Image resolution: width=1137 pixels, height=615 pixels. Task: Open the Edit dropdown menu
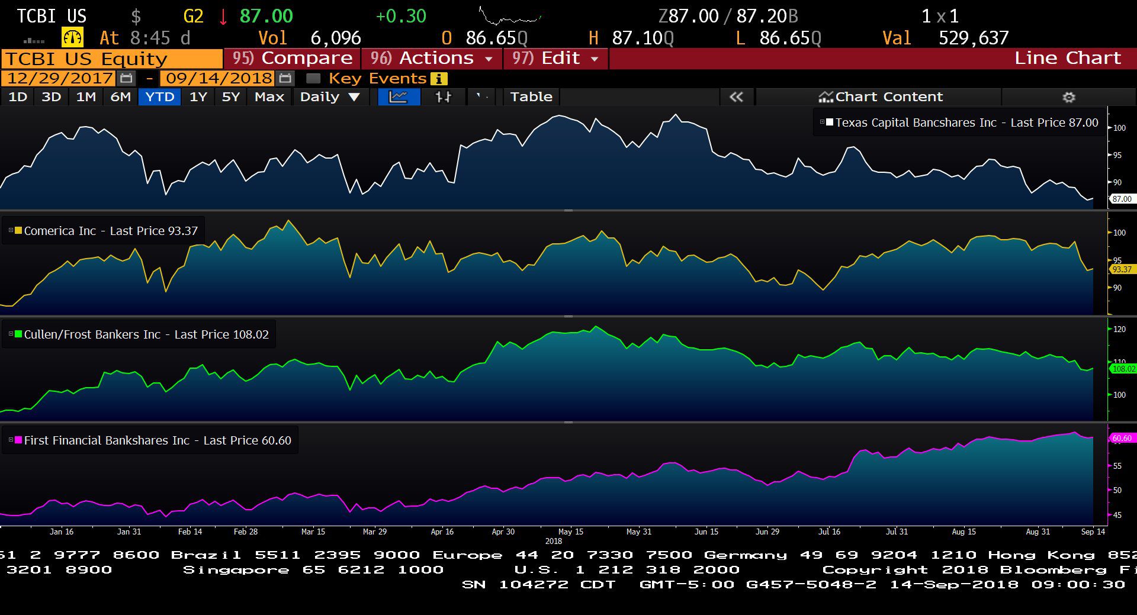point(555,58)
